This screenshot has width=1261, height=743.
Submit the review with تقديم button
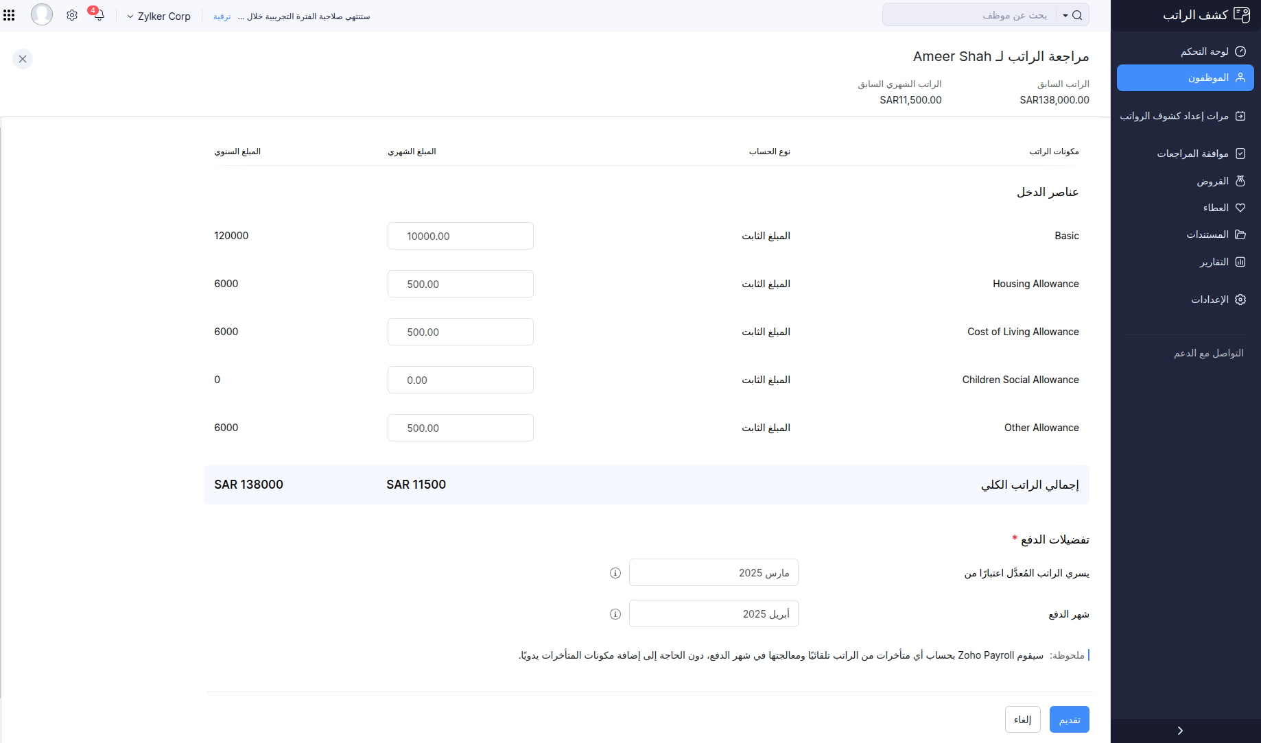[x=1069, y=719]
